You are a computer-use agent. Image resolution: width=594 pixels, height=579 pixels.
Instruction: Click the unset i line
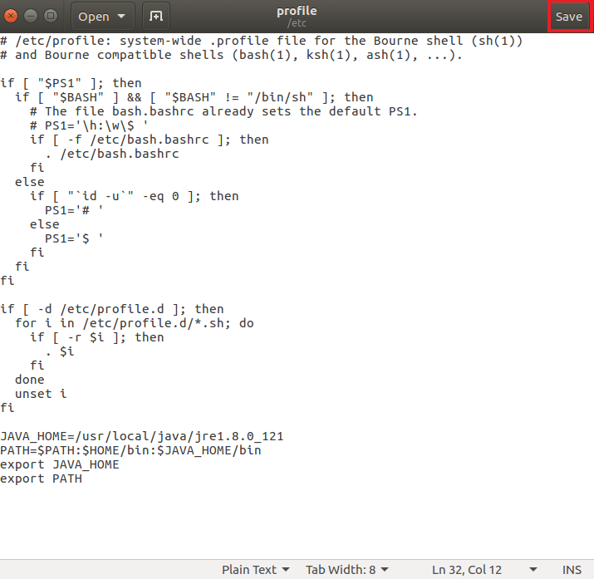(42, 394)
